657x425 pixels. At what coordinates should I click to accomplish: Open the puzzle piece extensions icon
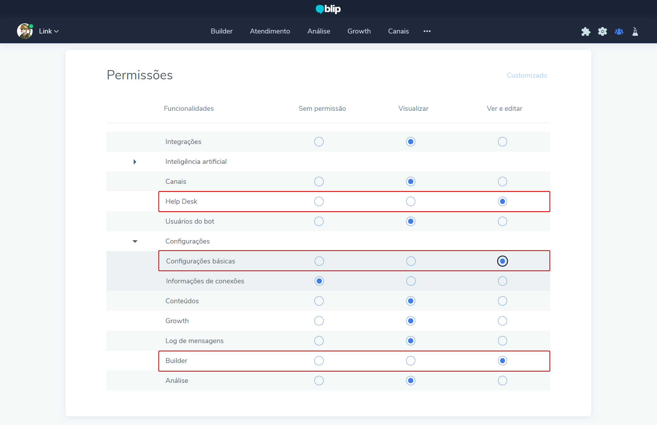coord(586,31)
